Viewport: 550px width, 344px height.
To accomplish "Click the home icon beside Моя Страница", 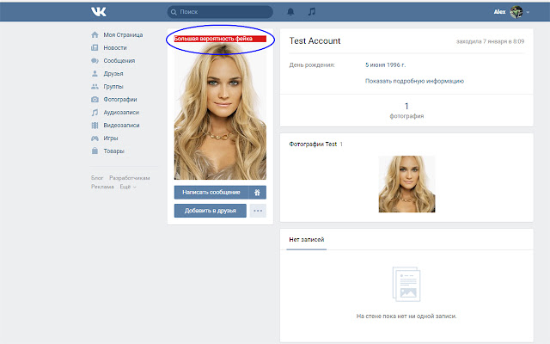I will [x=95, y=34].
